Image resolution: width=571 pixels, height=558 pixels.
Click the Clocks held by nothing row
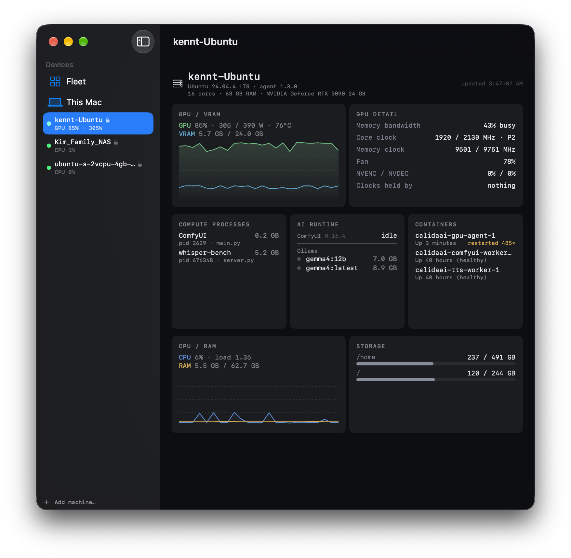coord(436,185)
